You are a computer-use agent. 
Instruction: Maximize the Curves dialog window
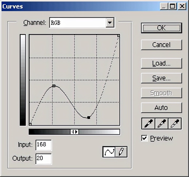(172, 6)
